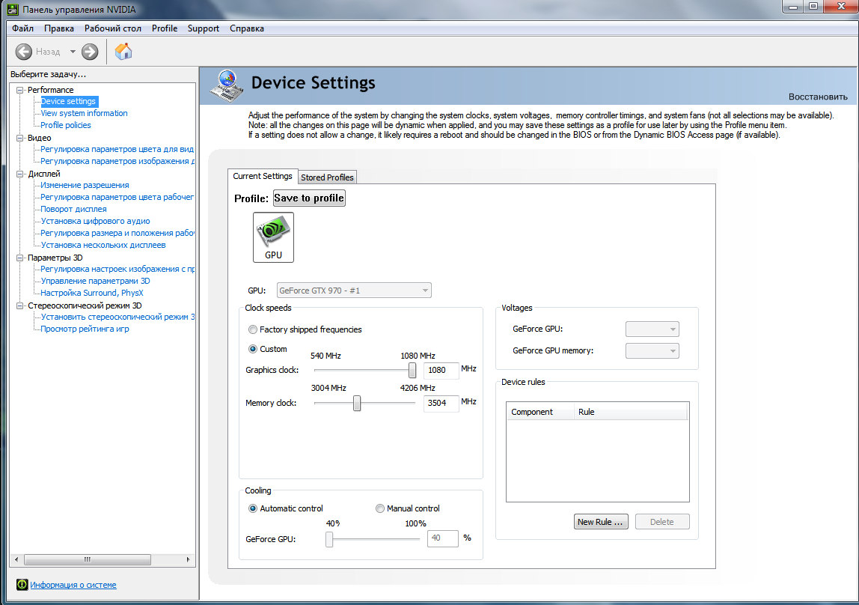859x605 pixels.
Task: Click the GeForce GPU fan slider thumb
Action: [329, 539]
